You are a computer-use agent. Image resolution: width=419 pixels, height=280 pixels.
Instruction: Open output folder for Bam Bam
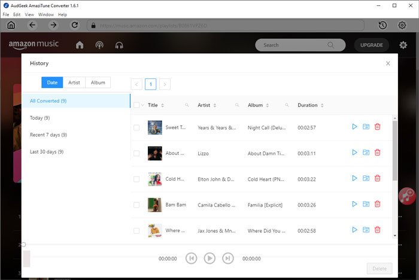tap(366, 204)
